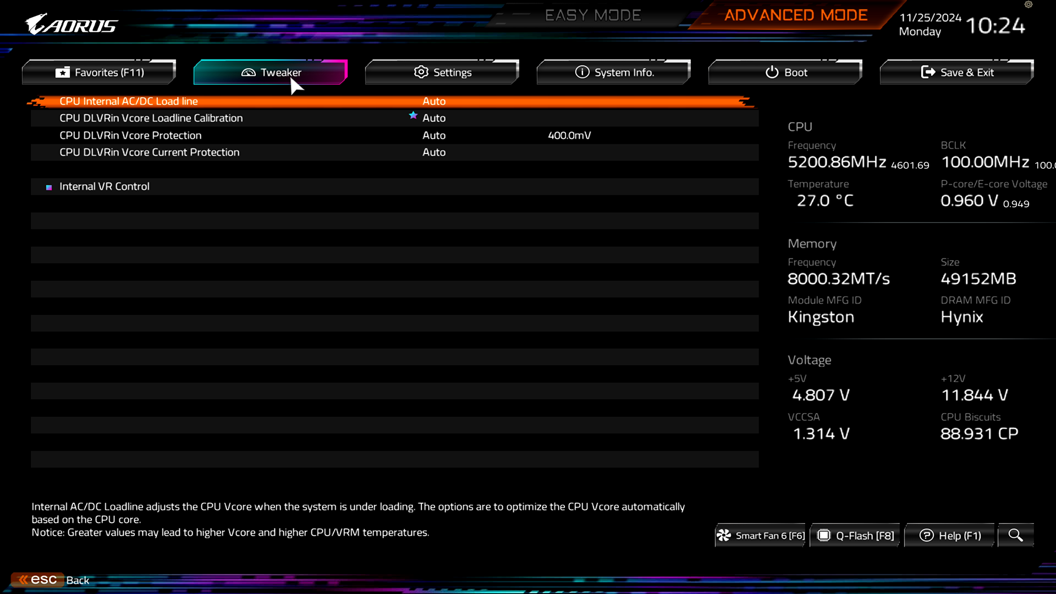The width and height of the screenshot is (1056, 594).
Task: Click the Advanced Mode label
Action: (795, 15)
